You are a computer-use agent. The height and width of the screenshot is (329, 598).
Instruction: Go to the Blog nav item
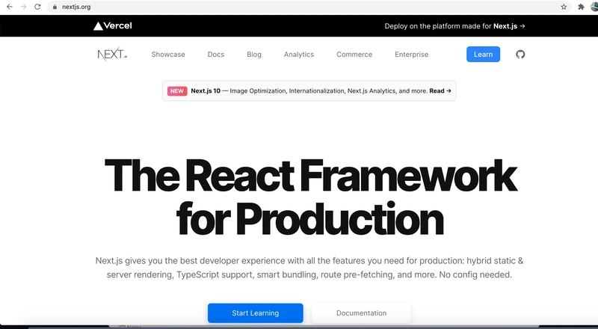coord(254,55)
